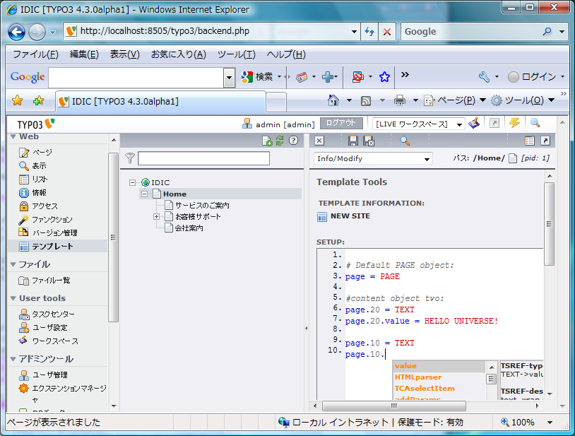The height and width of the screenshot is (436, 575).
Task: Open the ツール(T) menu in menu bar
Action: pos(237,54)
